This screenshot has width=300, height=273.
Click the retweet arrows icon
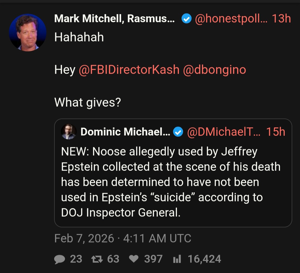click(x=97, y=259)
